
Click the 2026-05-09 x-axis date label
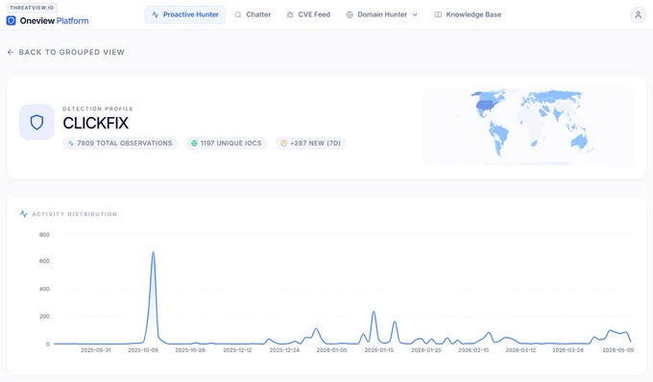[618, 350]
